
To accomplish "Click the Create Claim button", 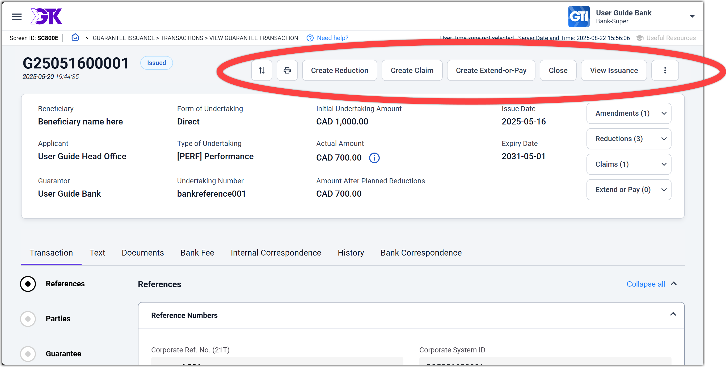I will pyautogui.click(x=412, y=70).
